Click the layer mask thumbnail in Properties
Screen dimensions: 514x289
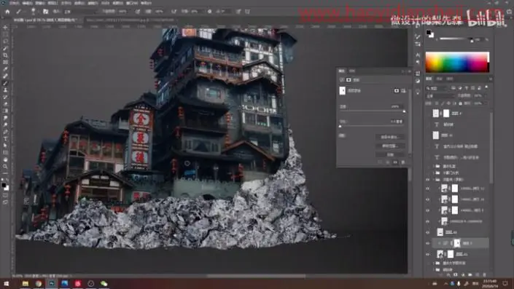click(x=342, y=91)
